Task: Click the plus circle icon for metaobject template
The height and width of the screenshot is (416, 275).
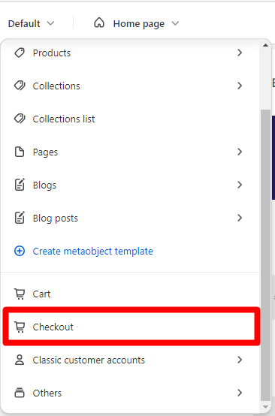Action: [x=20, y=251]
